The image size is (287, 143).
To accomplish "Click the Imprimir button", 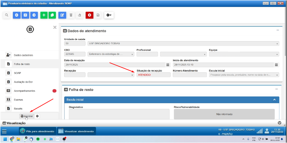I will tap(27, 116).
